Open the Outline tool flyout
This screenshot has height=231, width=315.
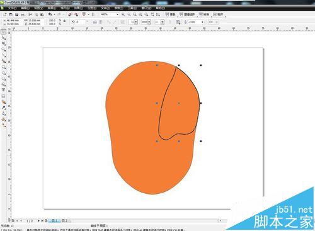click(3, 113)
